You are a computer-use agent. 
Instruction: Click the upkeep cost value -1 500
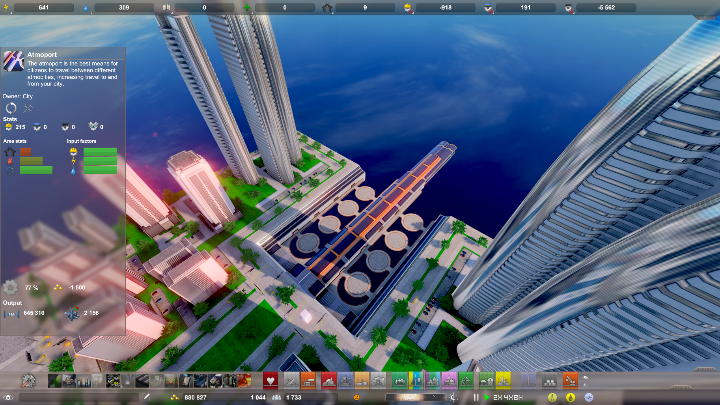(77, 287)
